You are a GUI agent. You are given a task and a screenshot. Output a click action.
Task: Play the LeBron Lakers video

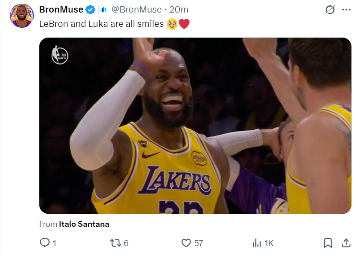(x=195, y=125)
